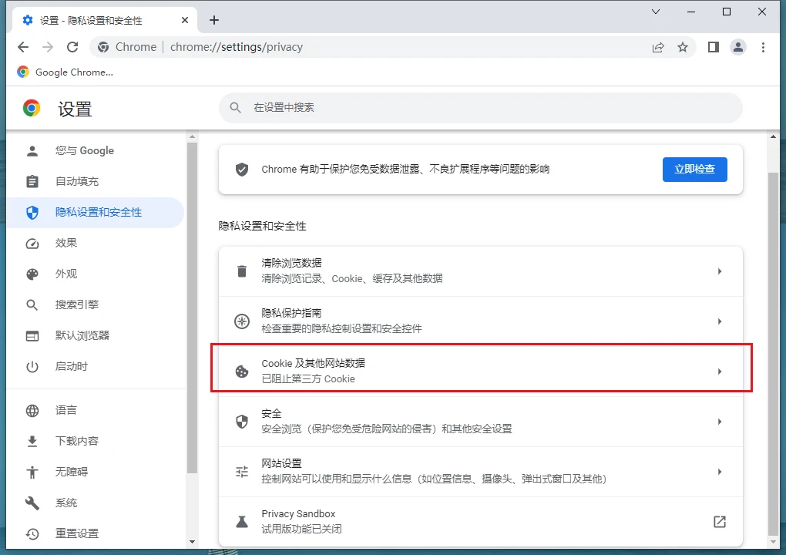Click the Chrome logo beside 设置 header
This screenshot has width=786, height=555.
[31, 108]
